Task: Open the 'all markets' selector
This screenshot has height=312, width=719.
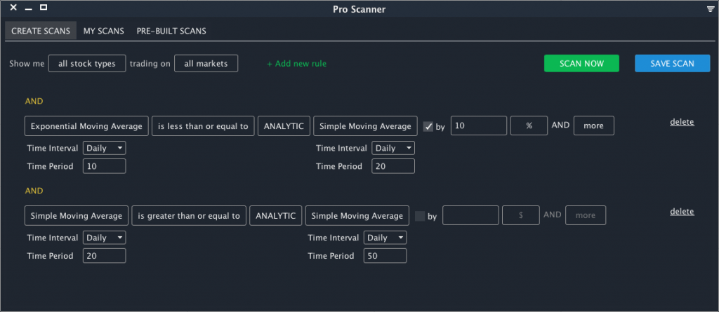Action: tap(206, 64)
